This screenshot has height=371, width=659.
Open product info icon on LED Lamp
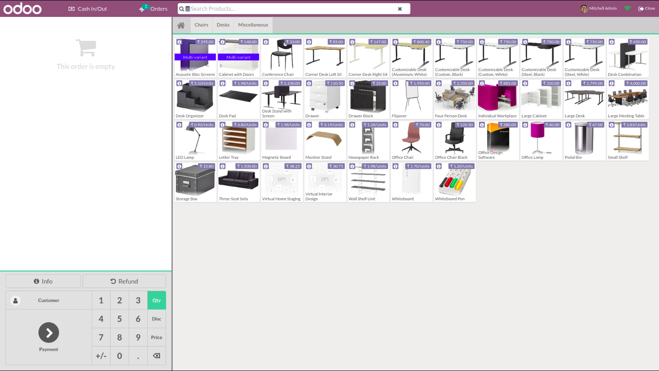point(179,125)
